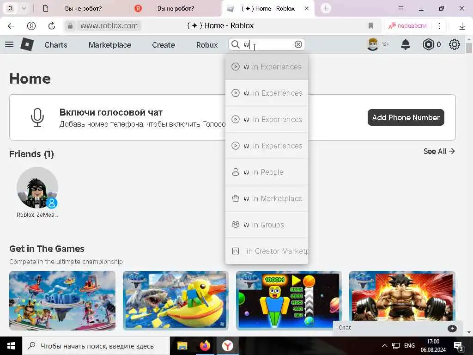Click the Windows taskbar search box
Image resolution: width=473 pixels, height=355 pixels.
tap(96, 346)
